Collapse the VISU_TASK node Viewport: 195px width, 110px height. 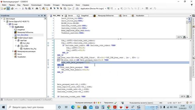[16, 46]
